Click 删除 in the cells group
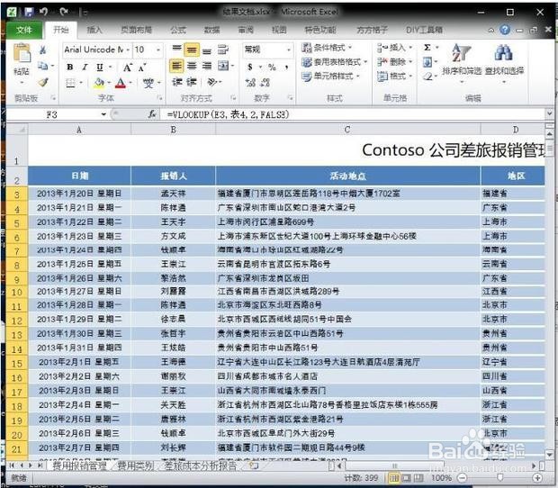The height and width of the screenshot is (488, 558). (394, 62)
